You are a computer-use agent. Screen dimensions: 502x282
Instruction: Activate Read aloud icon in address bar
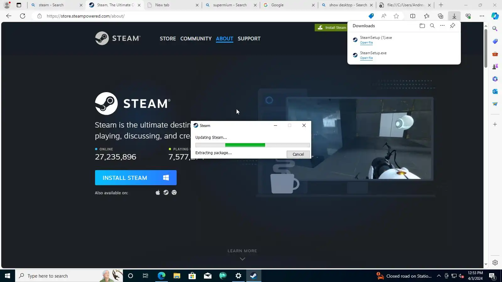384,16
